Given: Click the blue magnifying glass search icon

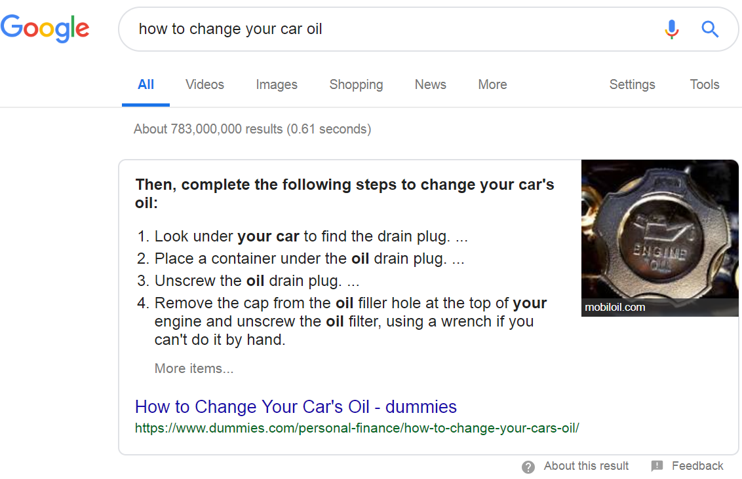Looking at the screenshot, I should (x=710, y=29).
